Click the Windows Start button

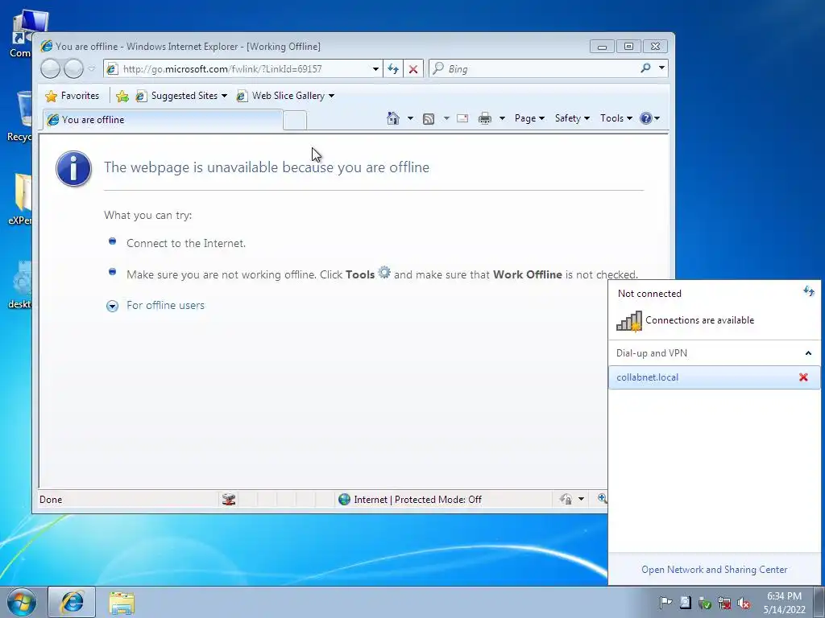21,602
